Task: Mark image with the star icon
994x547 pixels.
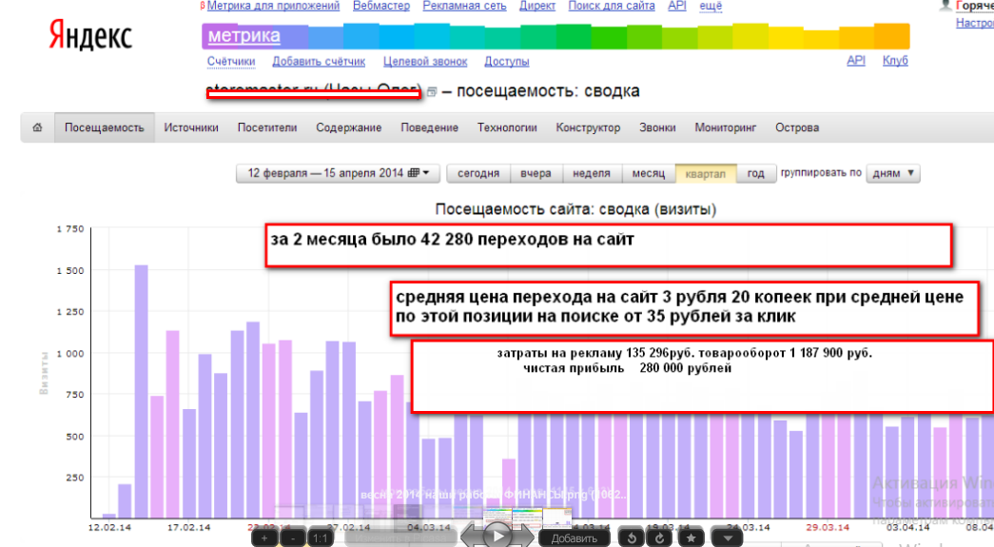Action: pyautogui.click(x=692, y=538)
